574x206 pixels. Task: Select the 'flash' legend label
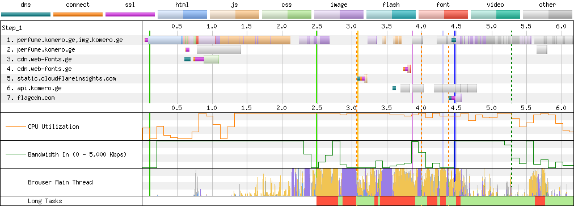(x=391, y=5)
